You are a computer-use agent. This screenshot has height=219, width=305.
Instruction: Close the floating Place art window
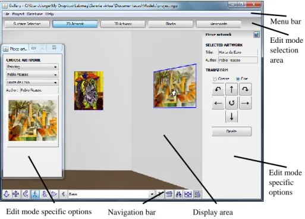54,48
